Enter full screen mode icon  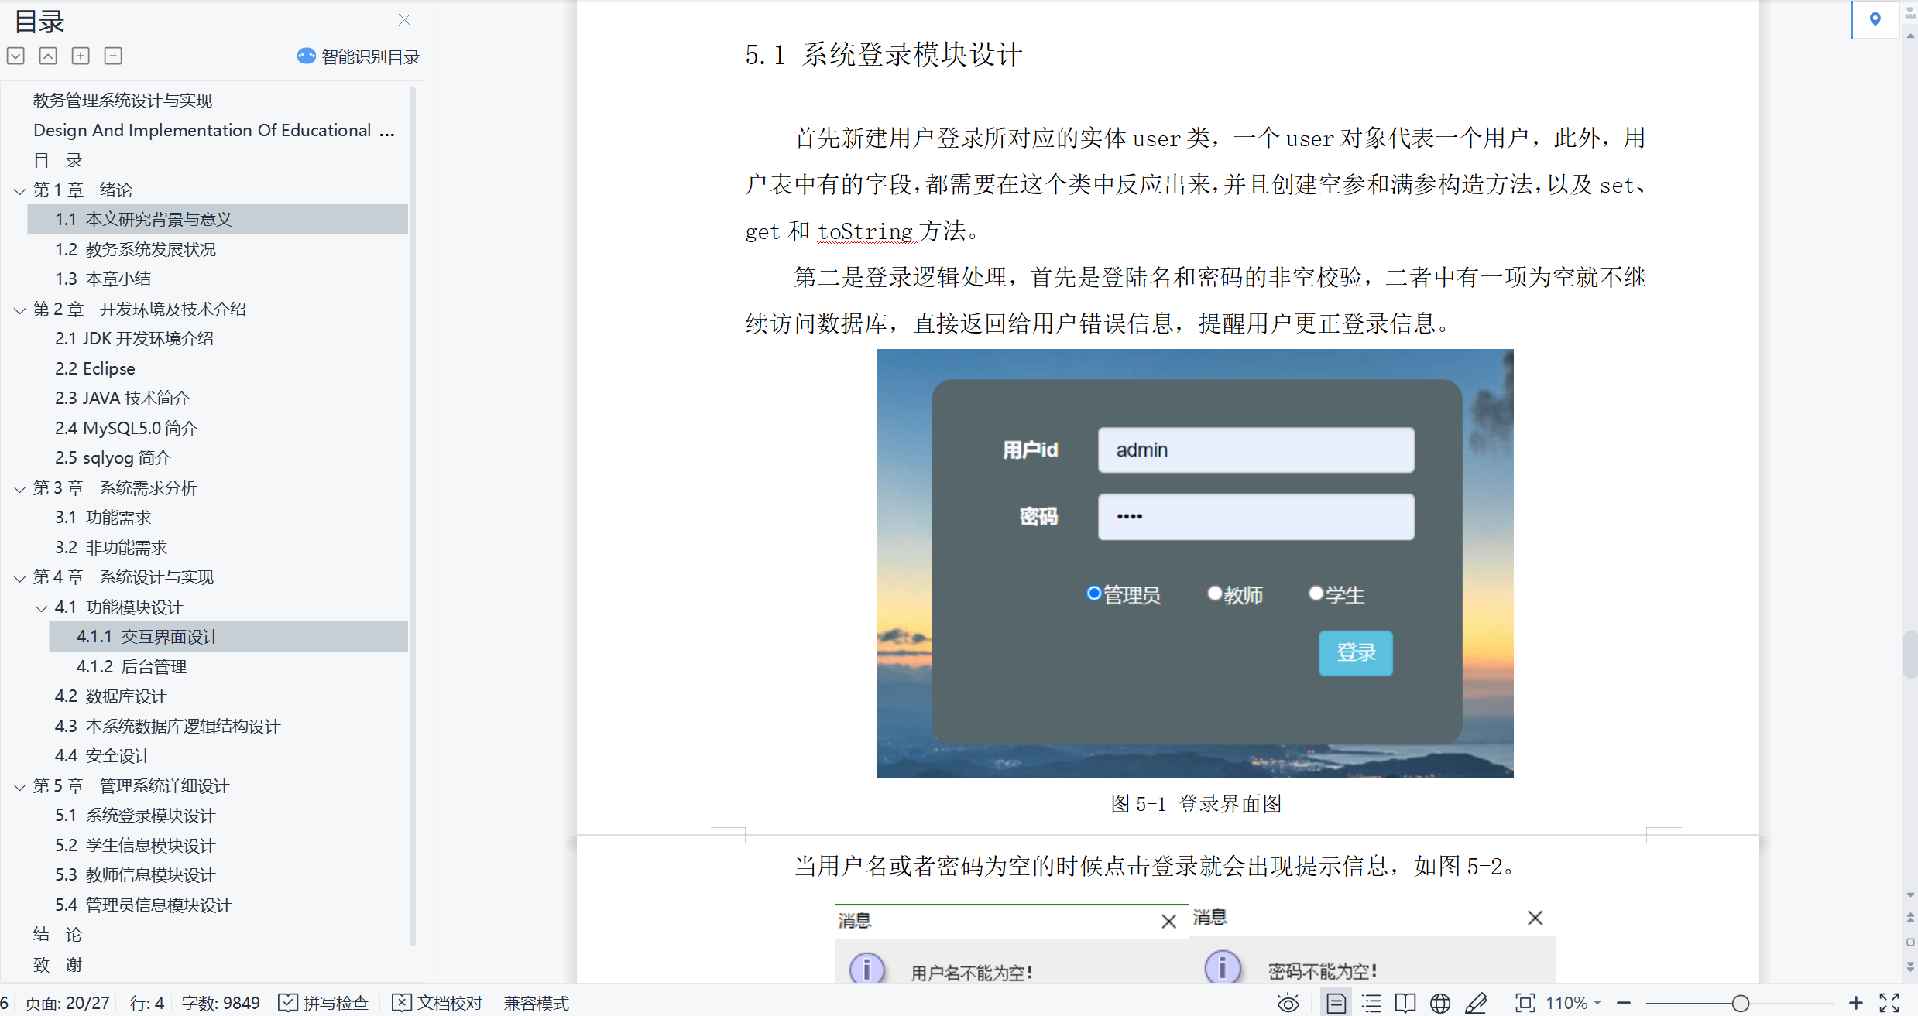1889,1004
